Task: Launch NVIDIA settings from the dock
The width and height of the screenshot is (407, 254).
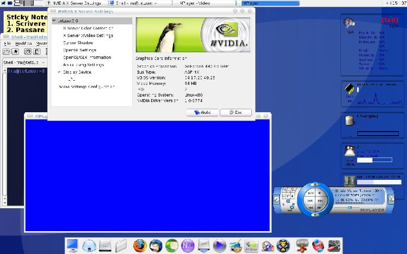Action: [x=251, y=246]
